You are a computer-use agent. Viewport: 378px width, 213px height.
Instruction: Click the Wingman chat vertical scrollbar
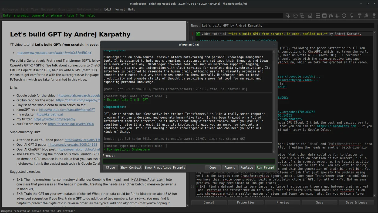coord(274,102)
